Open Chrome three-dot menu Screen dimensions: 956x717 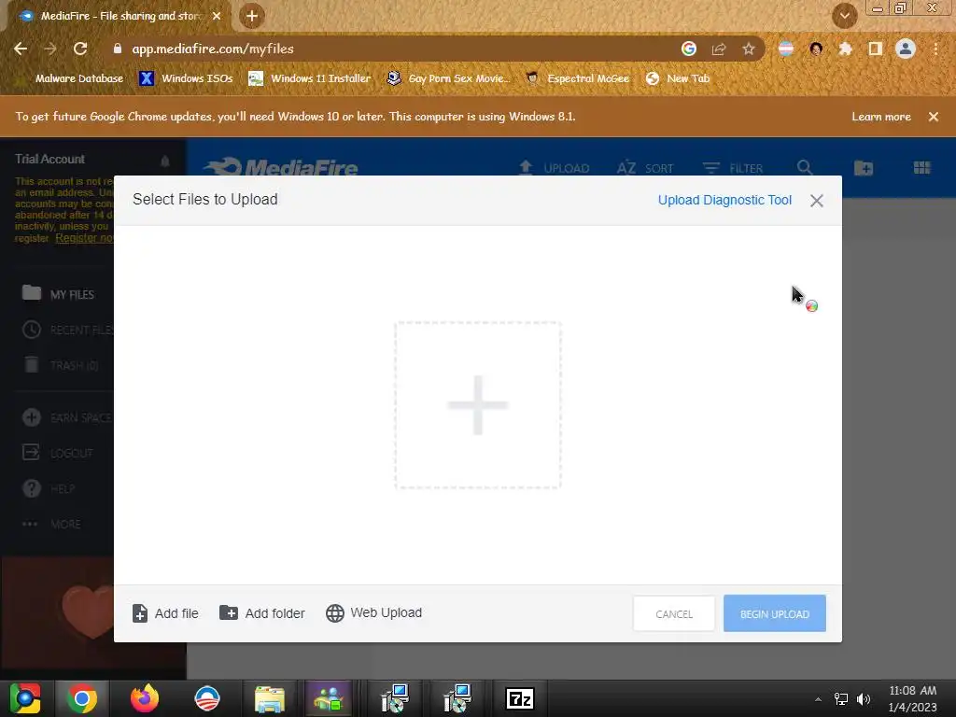(935, 49)
